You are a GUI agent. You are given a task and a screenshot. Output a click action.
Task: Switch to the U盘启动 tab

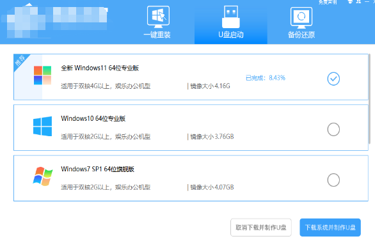pos(231,22)
